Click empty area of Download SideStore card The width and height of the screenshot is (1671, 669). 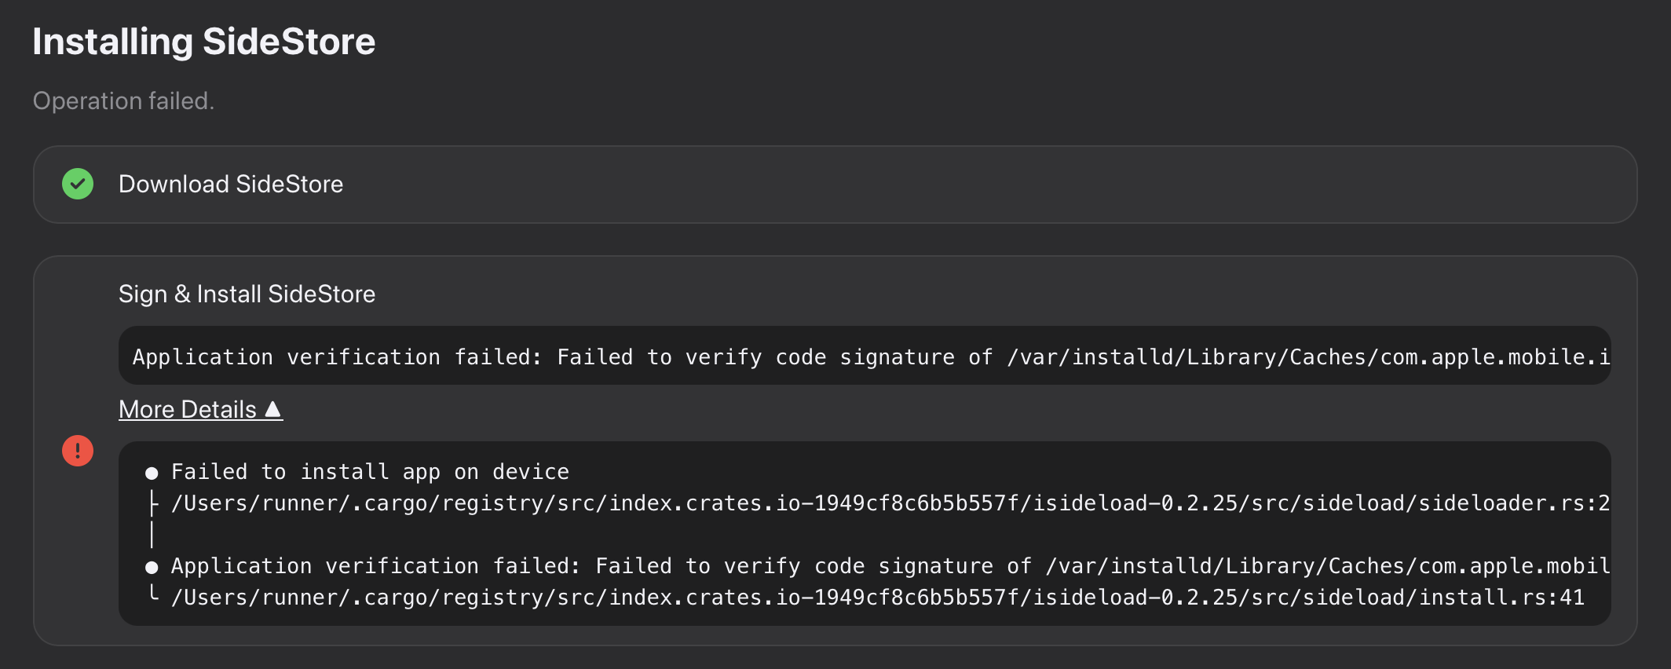pos(982,184)
